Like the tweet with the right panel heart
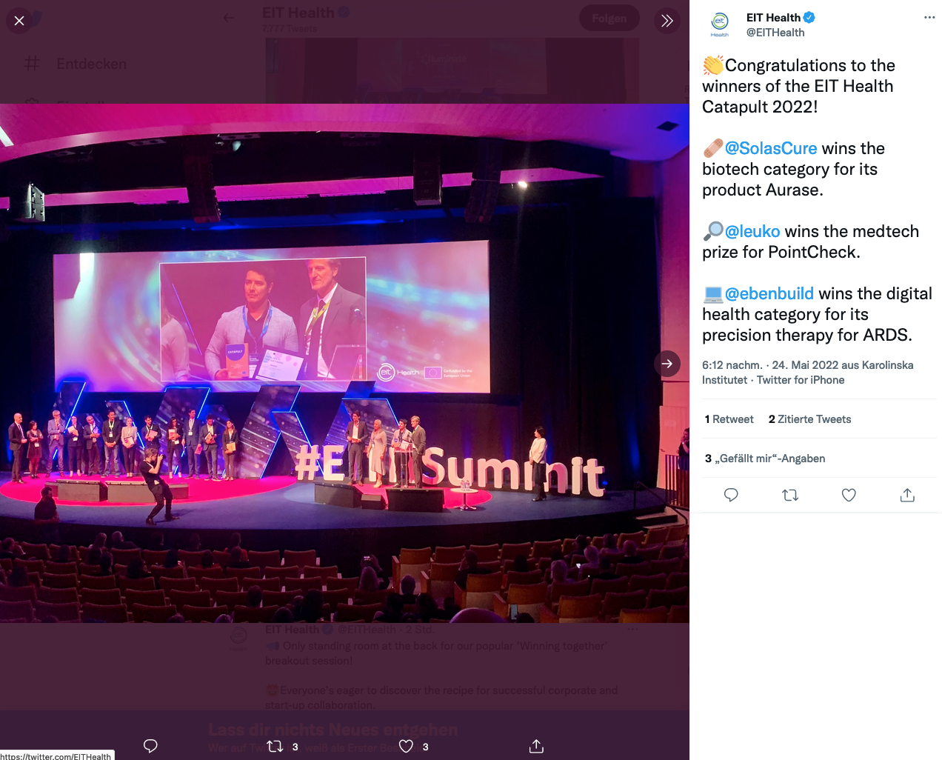This screenshot has width=942, height=760. pyautogui.click(x=849, y=495)
